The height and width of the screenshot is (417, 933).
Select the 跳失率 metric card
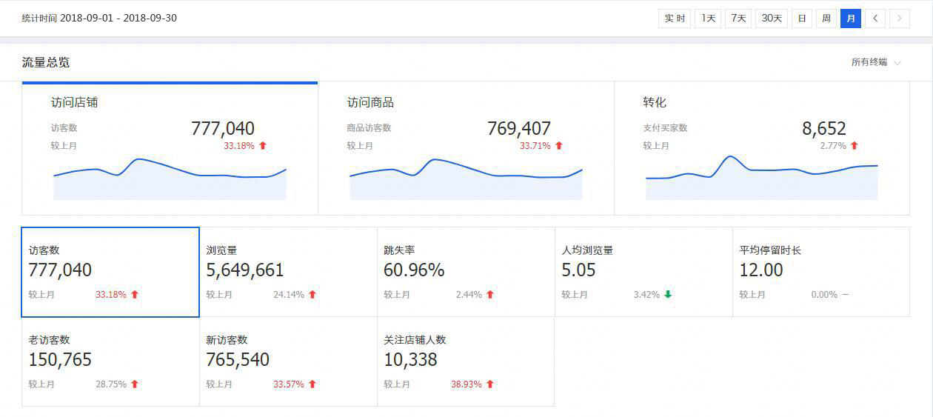coord(466,272)
